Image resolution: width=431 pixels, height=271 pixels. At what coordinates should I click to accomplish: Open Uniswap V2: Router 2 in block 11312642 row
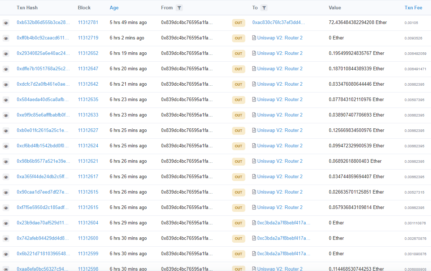click(x=280, y=84)
